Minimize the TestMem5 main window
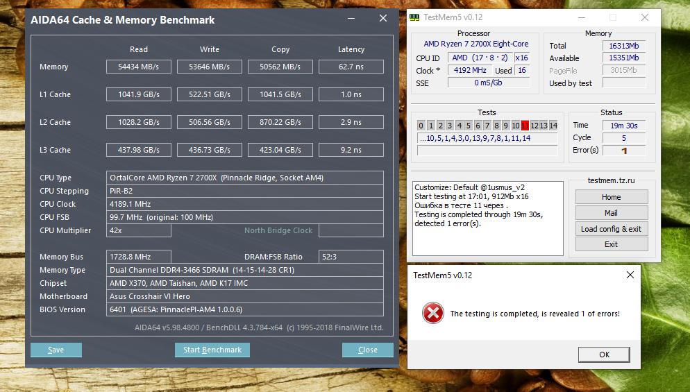The height and width of the screenshot is (392, 690). pos(582,17)
